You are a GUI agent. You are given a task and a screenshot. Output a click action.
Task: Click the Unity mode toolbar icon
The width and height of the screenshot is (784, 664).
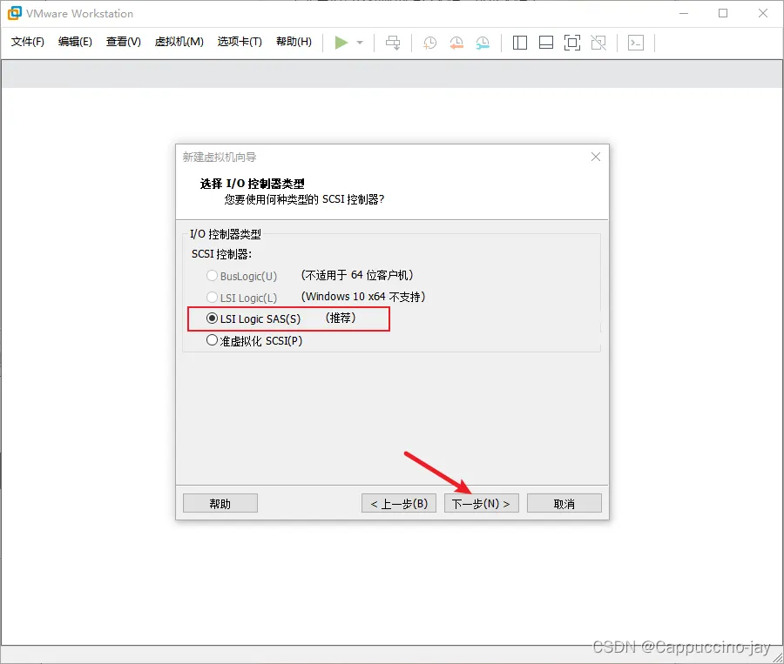pos(598,43)
